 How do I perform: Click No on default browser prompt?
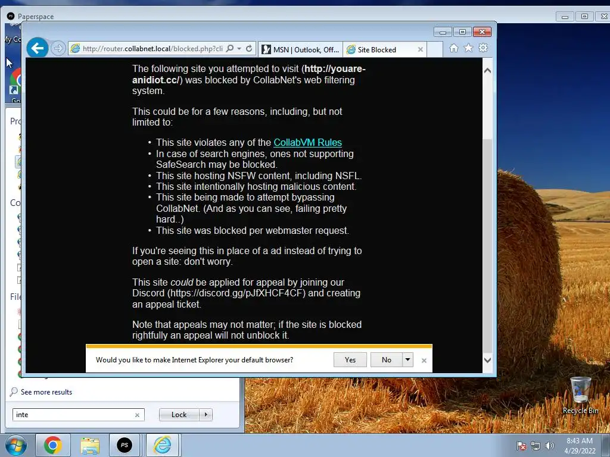coord(386,360)
